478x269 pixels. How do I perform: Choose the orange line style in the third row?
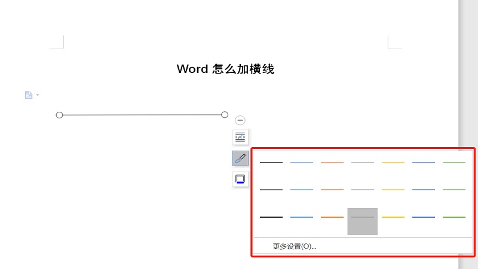click(x=332, y=217)
